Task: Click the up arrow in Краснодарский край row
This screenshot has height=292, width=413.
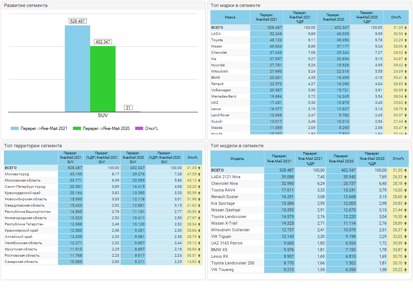Action: (x=199, y=193)
